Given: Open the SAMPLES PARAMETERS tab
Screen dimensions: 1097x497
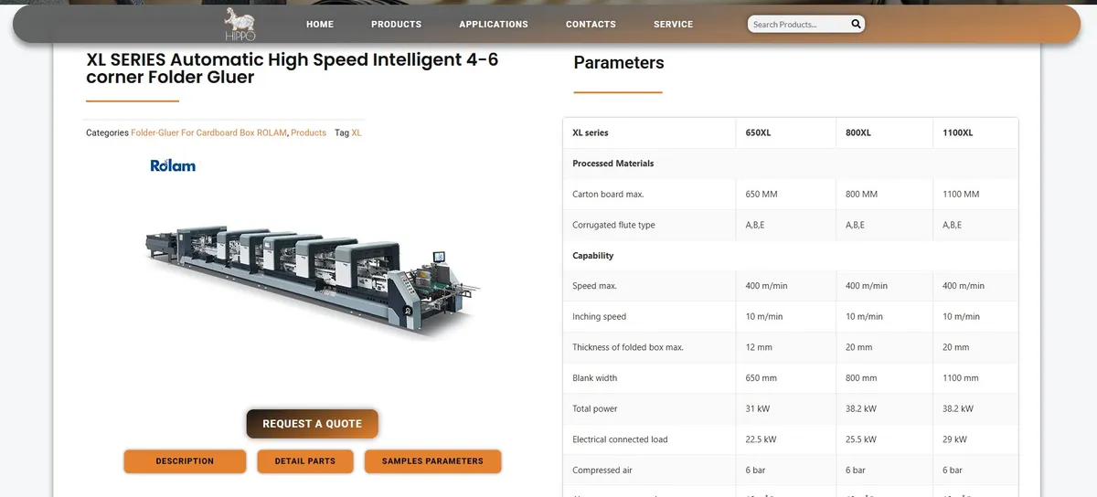Looking at the screenshot, I should pyautogui.click(x=432, y=461).
